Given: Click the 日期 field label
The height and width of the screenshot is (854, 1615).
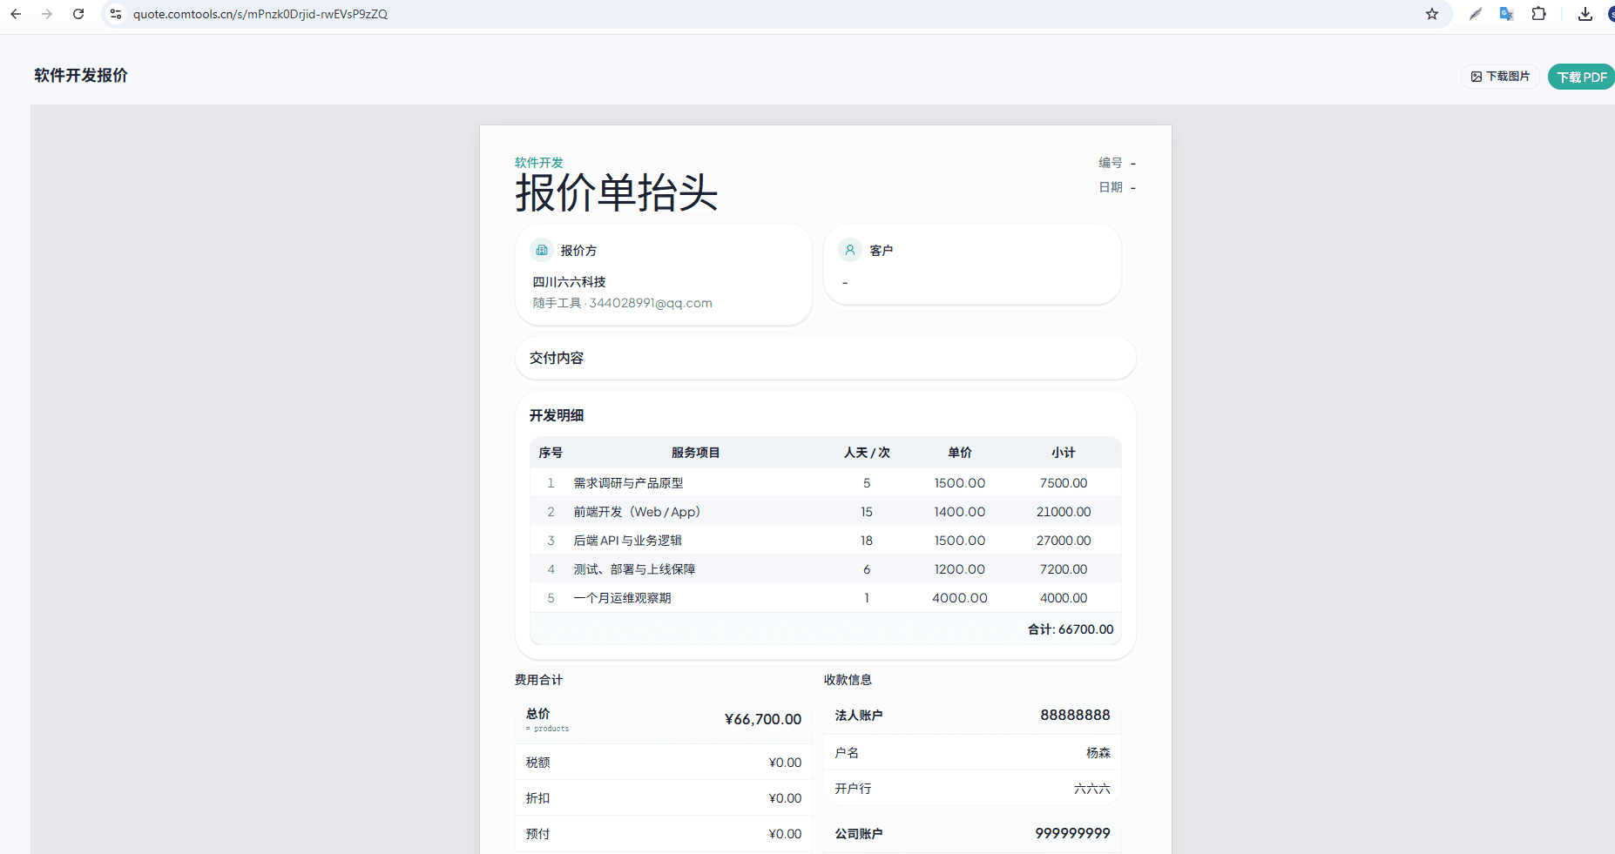Looking at the screenshot, I should click(1110, 187).
